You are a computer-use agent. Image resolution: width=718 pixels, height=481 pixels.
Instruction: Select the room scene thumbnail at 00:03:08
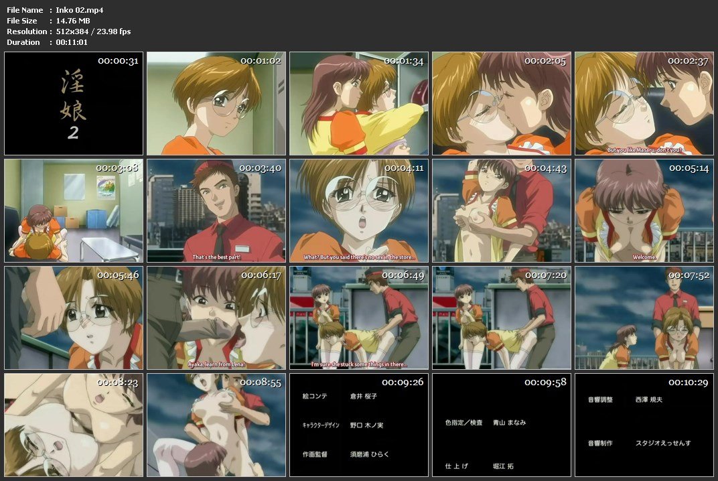tap(74, 211)
